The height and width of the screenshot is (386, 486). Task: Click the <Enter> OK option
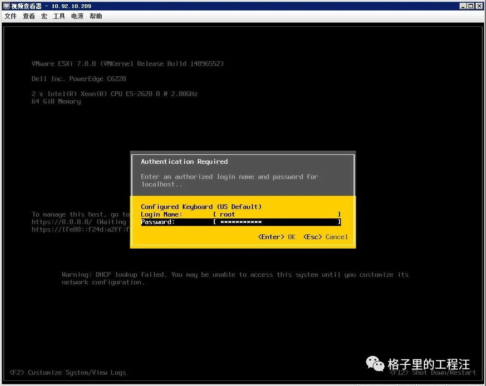tap(276, 237)
